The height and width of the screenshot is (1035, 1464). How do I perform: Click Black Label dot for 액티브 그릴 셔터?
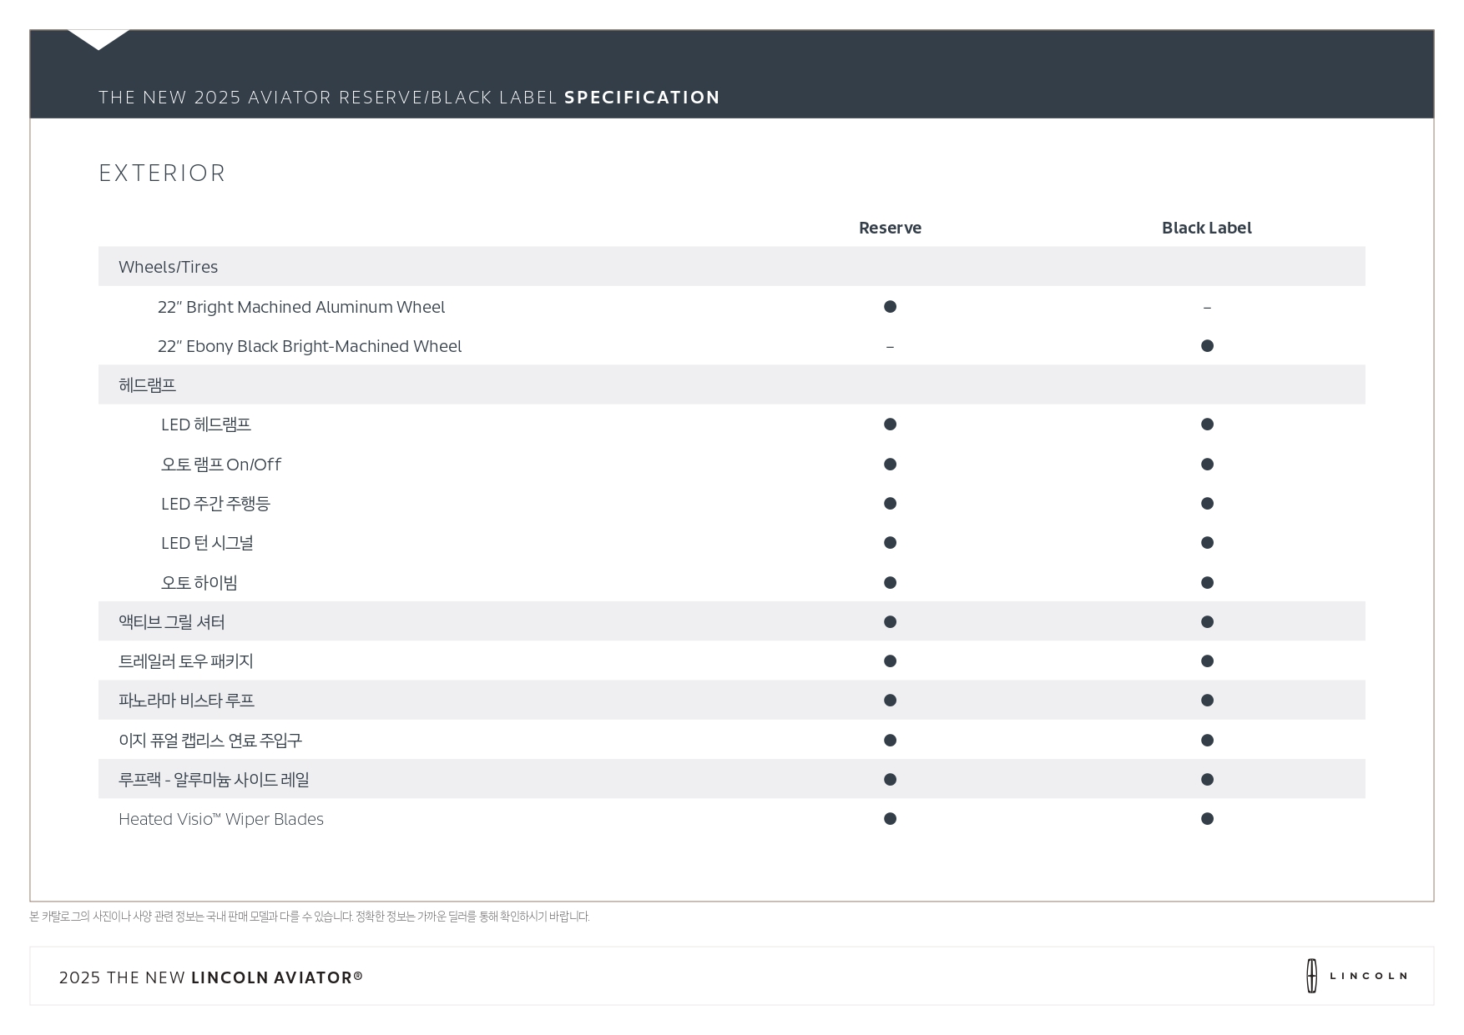click(x=1207, y=622)
